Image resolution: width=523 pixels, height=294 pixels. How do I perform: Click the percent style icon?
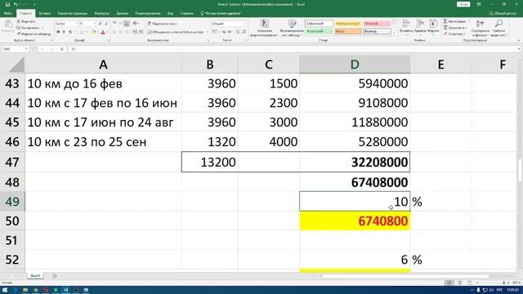224,32
